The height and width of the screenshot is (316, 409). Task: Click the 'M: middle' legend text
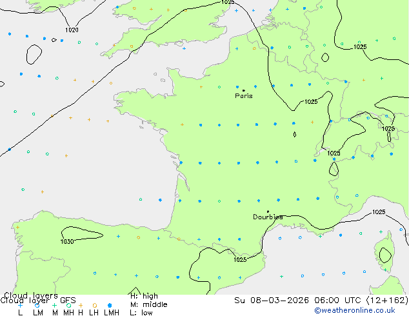pyautogui.click(x=148, y=304)
